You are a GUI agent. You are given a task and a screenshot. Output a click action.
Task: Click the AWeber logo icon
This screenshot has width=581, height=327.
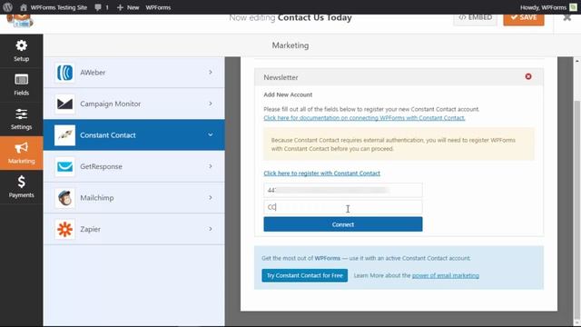(64, 73)
